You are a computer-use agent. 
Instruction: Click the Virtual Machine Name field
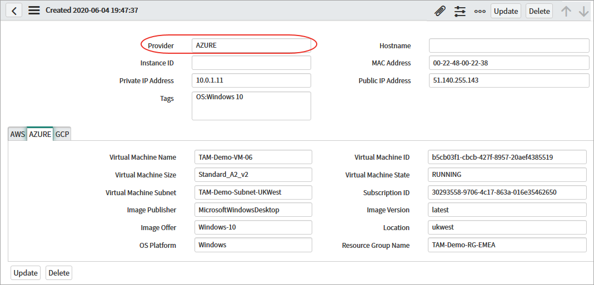253,157
